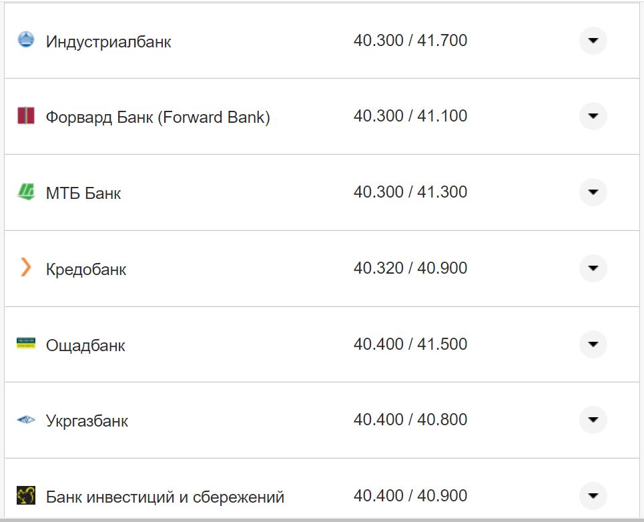Open the Индустриалбанк bank name link
Image resolution: width=644 pixels, height=522 pixels.
tap(108, 41)
